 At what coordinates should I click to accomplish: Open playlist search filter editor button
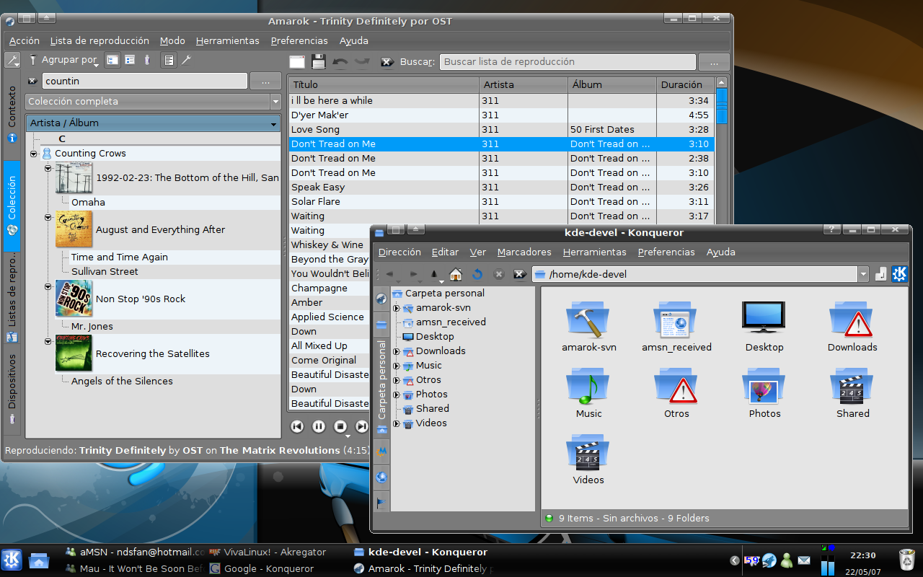click(x=714, y=62)
